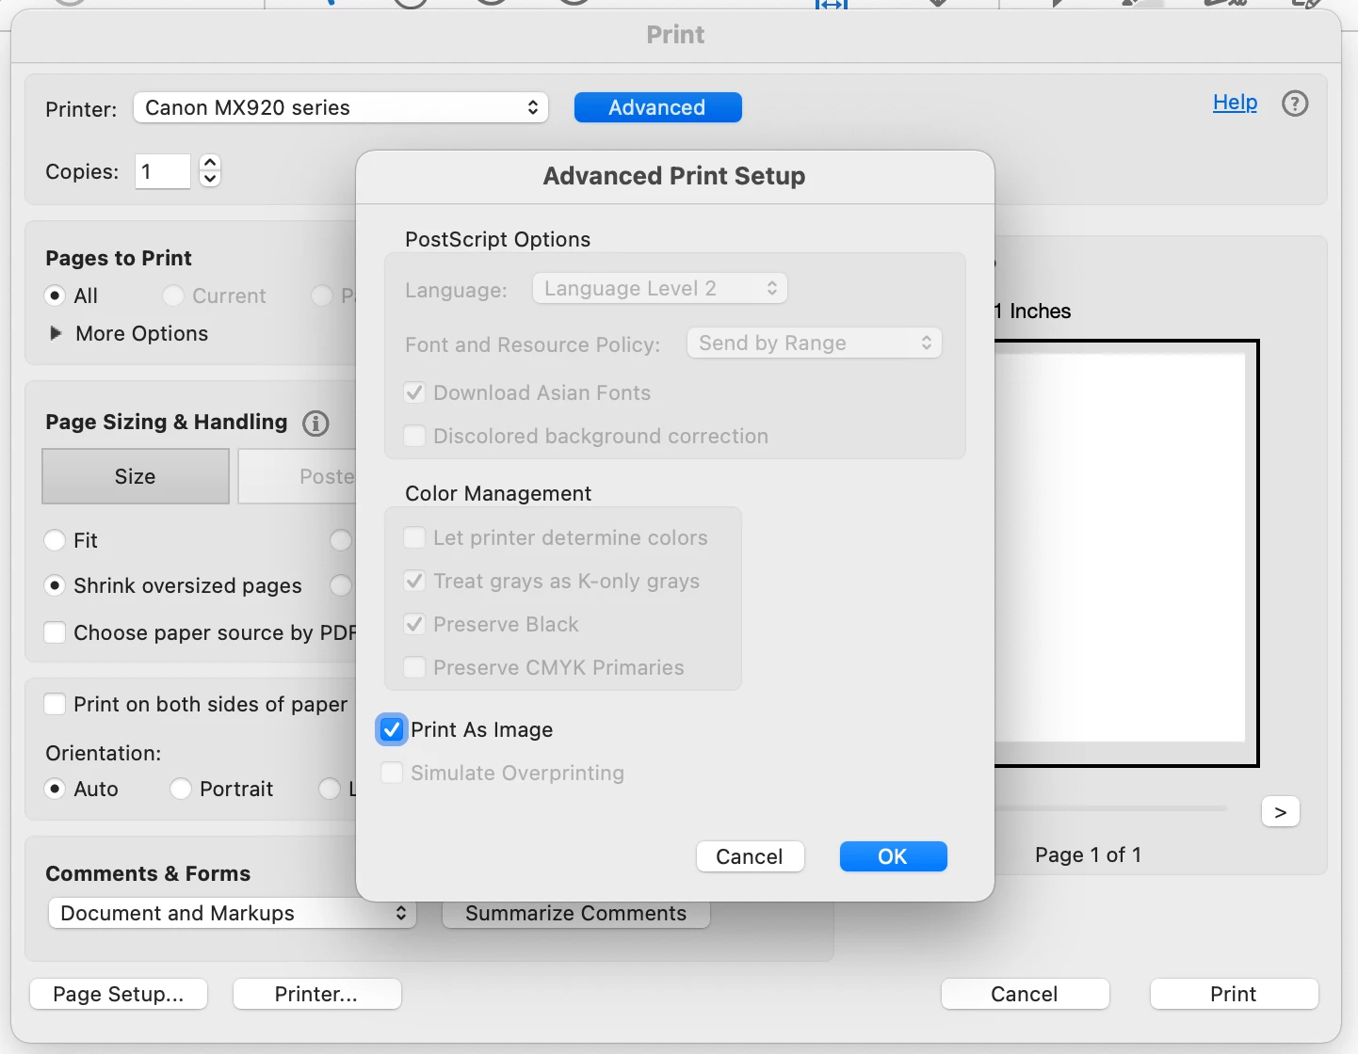The height and width of the screenshot is (1054, 1358).
Task: Choose the Fit sizing option
Action: tap(55, 540)
